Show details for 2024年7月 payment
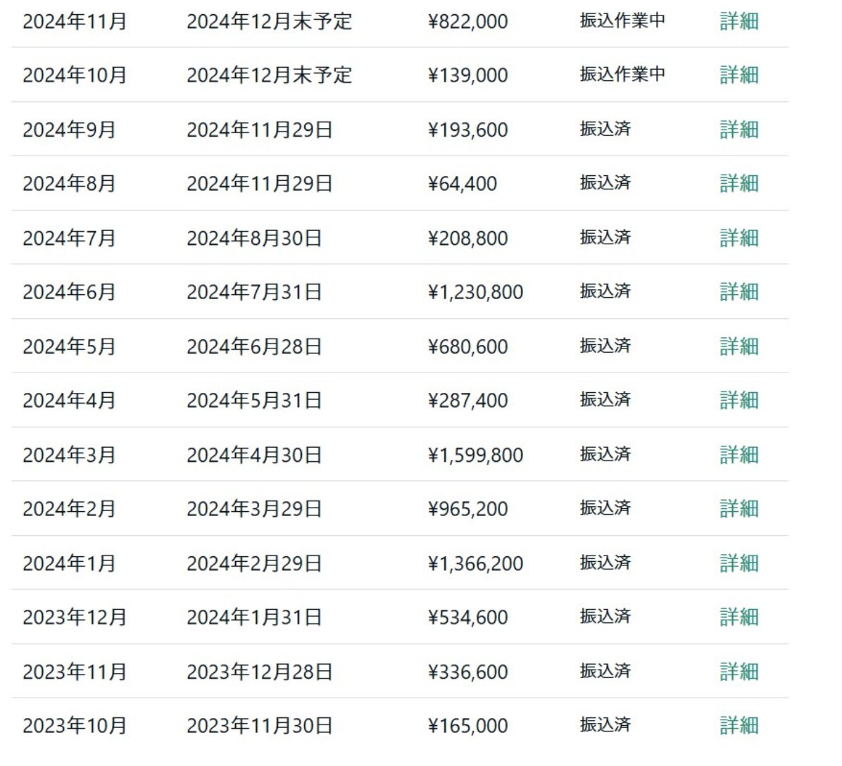This screenshot has height=766, width=842. click(739, 238)
